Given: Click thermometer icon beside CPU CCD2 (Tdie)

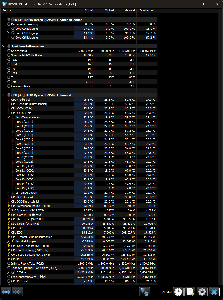Looking at the screenshot, I should click(x=9, y=113).
